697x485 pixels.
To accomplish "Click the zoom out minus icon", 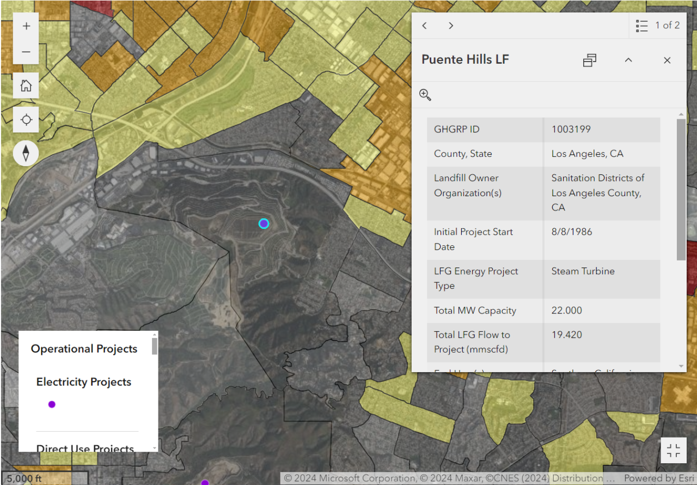I will point(26,52).
